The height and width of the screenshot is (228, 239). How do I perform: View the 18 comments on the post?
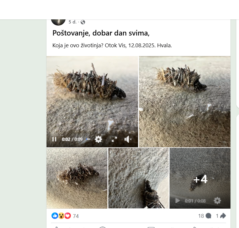205,216
